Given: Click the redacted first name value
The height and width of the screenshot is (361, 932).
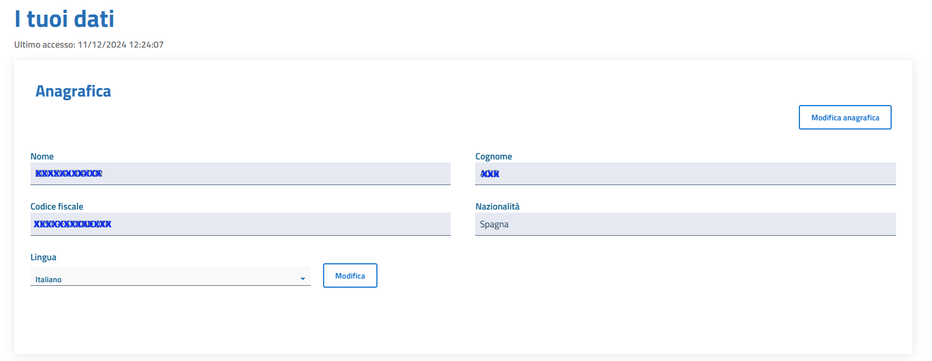Looking at the screenshot, I should tap(68, 173).
